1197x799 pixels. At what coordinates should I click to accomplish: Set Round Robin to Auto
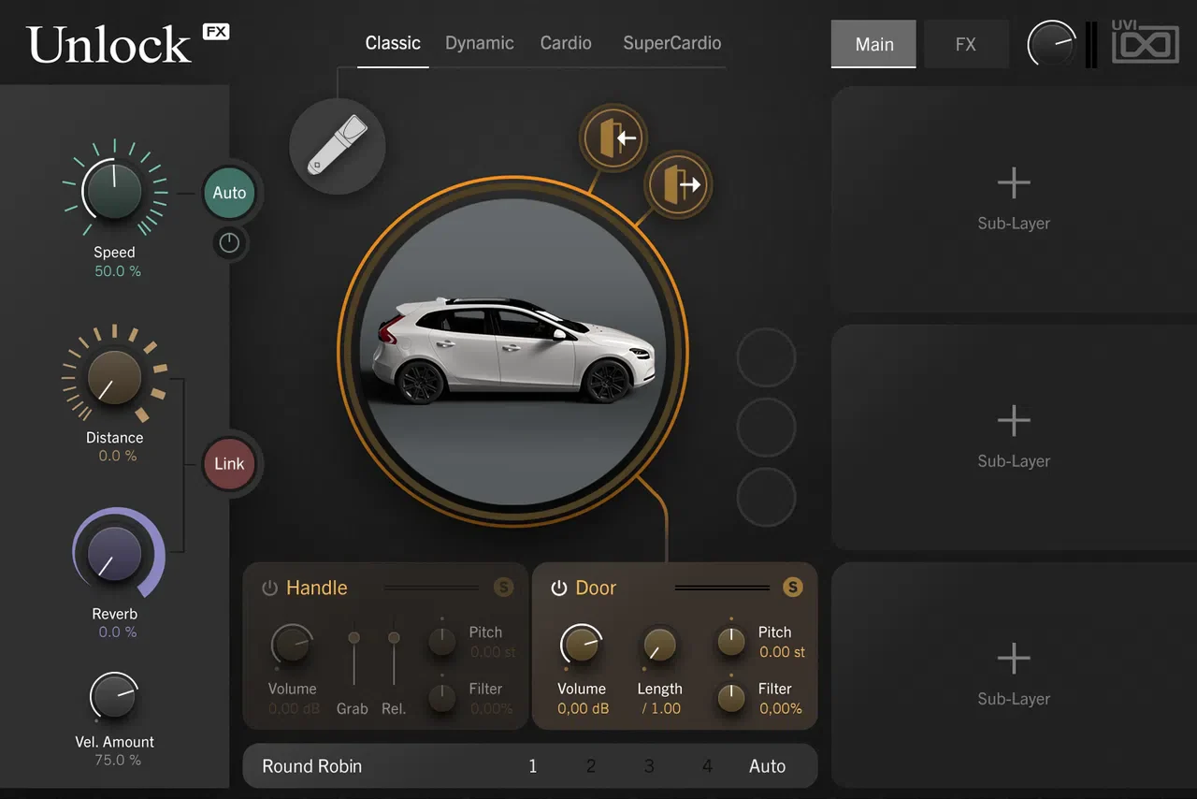tap(768, 766)
